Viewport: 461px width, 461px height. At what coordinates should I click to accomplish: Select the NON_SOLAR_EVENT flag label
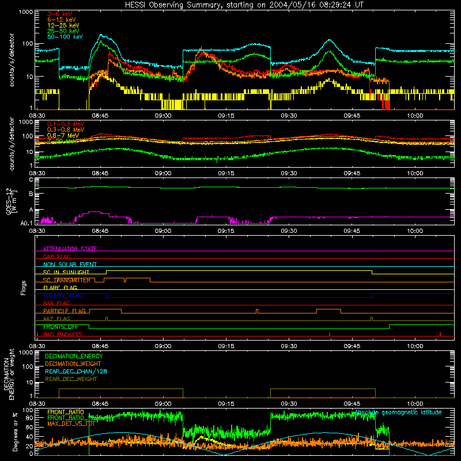(70, 264)
